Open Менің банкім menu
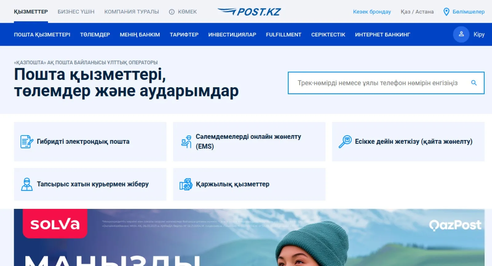 pyautogui.click(x=140, y=35)
